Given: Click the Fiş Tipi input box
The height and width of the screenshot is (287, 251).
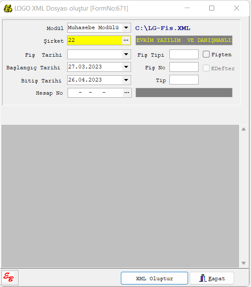Looking at the screenshot, I should pyautogui.click(x=184, y=55).
